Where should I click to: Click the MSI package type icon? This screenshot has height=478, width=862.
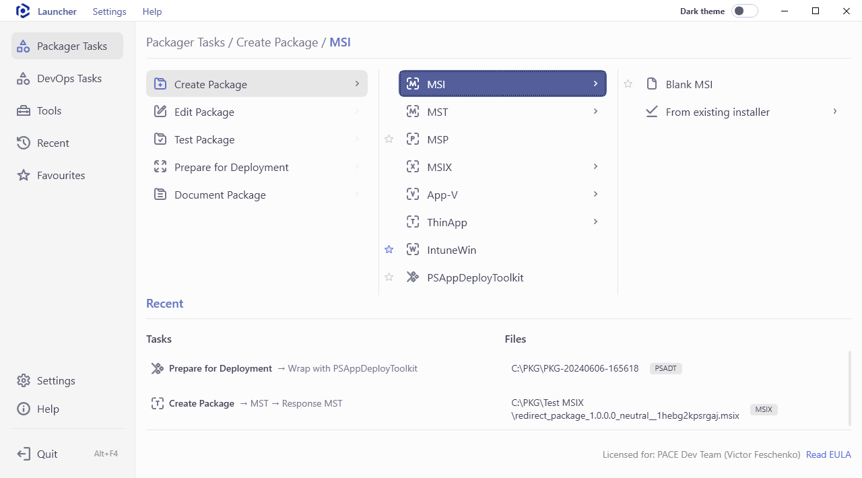(x=413, y=84)
